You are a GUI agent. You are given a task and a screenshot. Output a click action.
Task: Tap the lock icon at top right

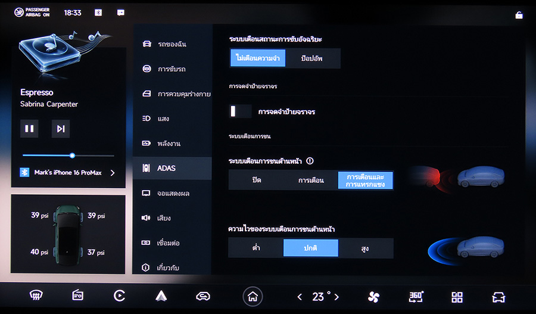click(x=518, y=15)
